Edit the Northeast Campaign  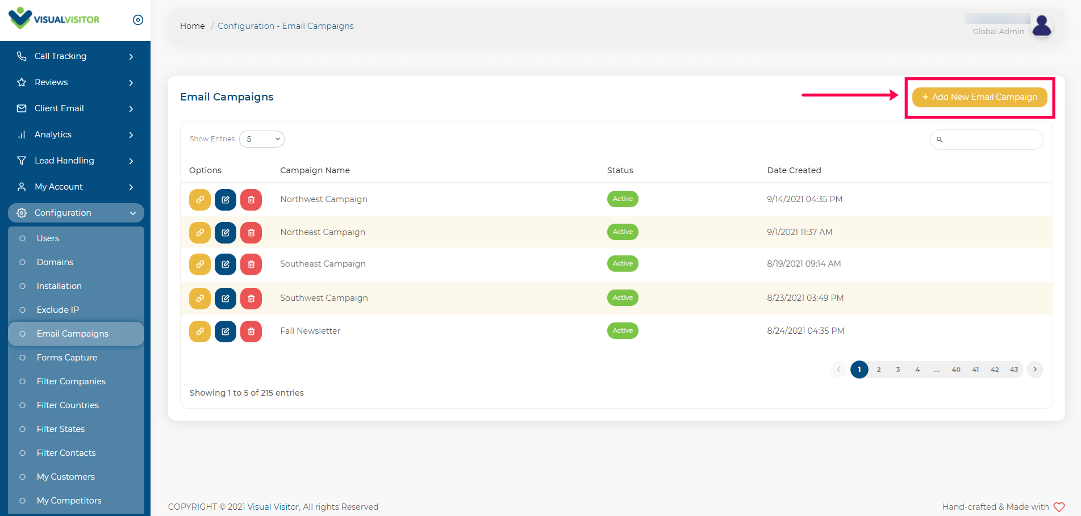pyautogui.click(x=226, y=233)
